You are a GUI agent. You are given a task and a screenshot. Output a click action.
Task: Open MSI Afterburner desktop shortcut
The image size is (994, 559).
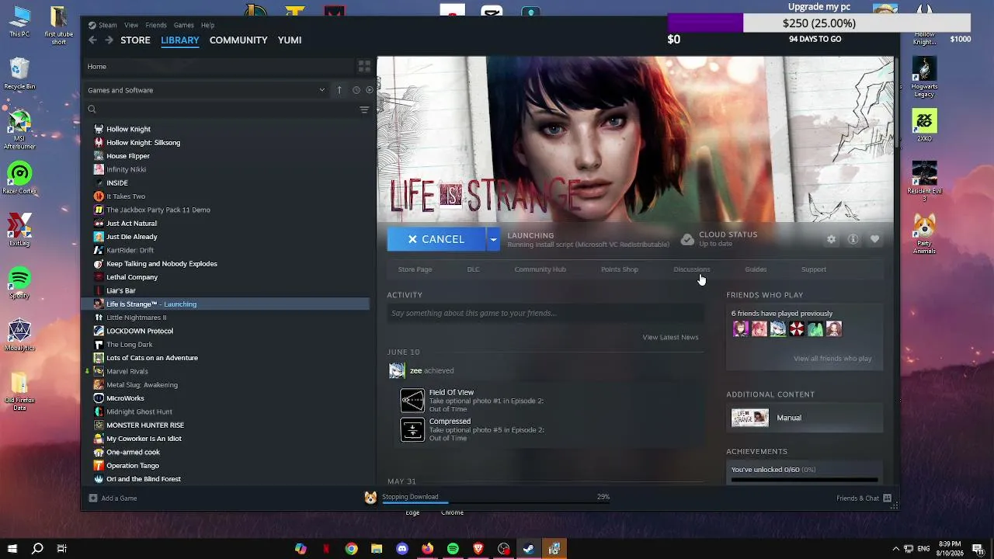pos(19,130)
